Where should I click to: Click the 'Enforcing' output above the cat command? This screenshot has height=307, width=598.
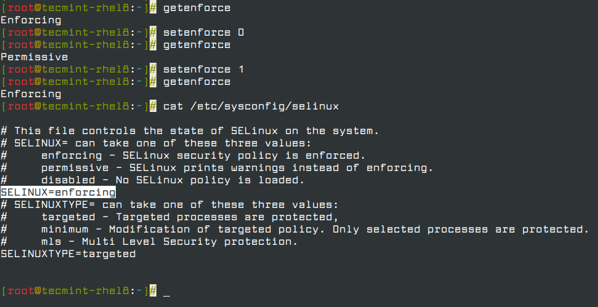[x=31, y=94]
